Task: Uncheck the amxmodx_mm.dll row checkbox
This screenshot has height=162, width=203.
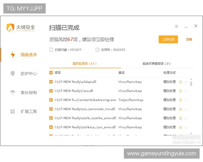Action: [x=51, y=109]
